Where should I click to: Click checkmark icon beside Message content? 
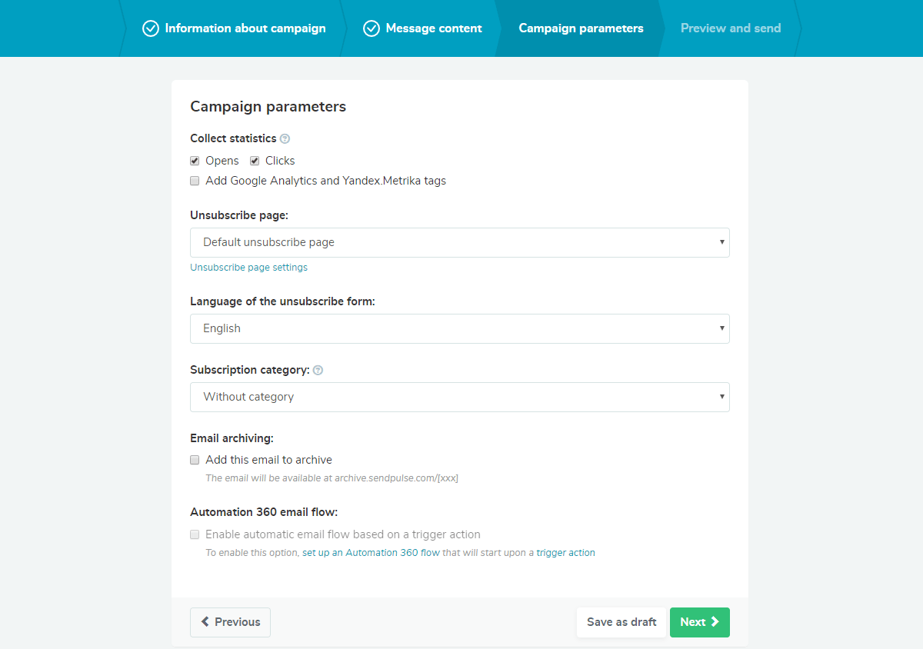(x=372, y=28)
